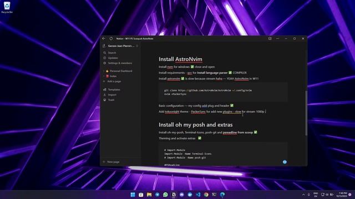Open Google Chrome from the taskbar

pyautogui.click(x=206, y=195)
